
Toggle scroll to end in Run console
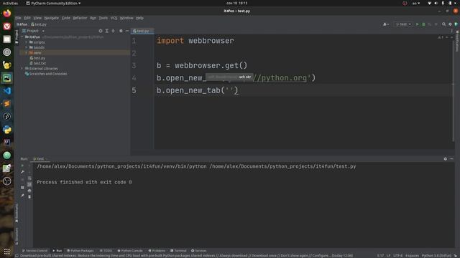(29, 184)
